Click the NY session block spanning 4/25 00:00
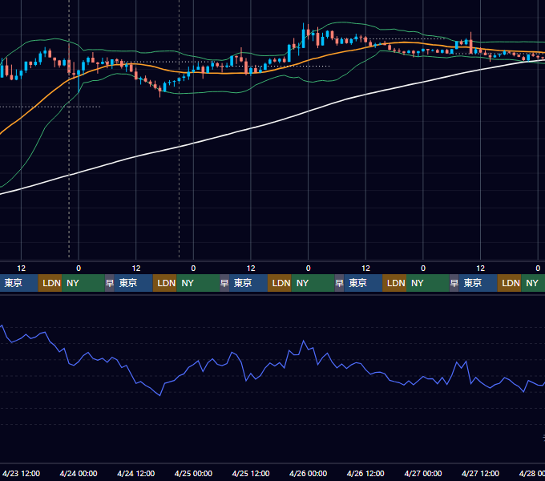 [x=198, y=283]
